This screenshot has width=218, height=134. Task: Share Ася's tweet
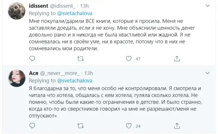177,126
